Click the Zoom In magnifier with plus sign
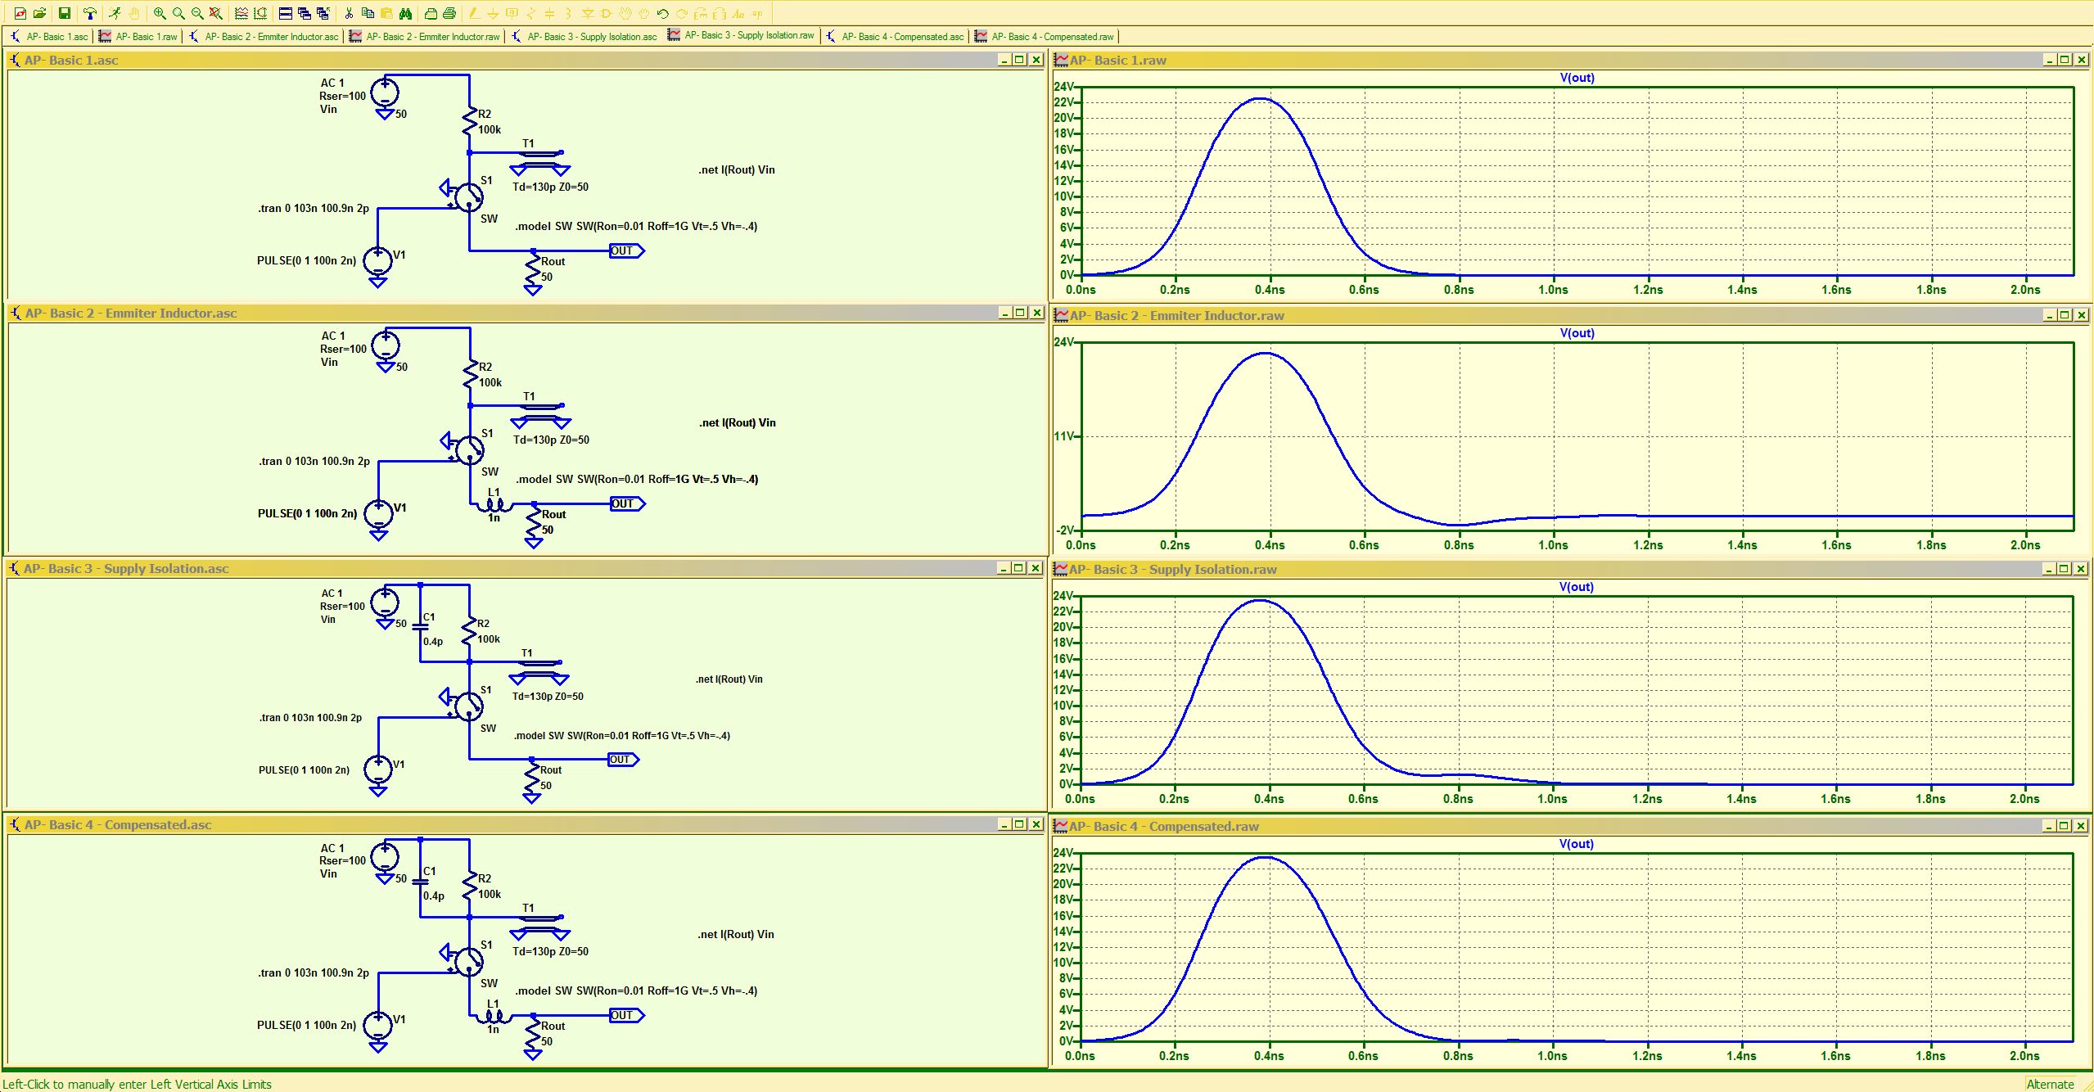Screen dimensions: 2094x1092 coord(160,13)
